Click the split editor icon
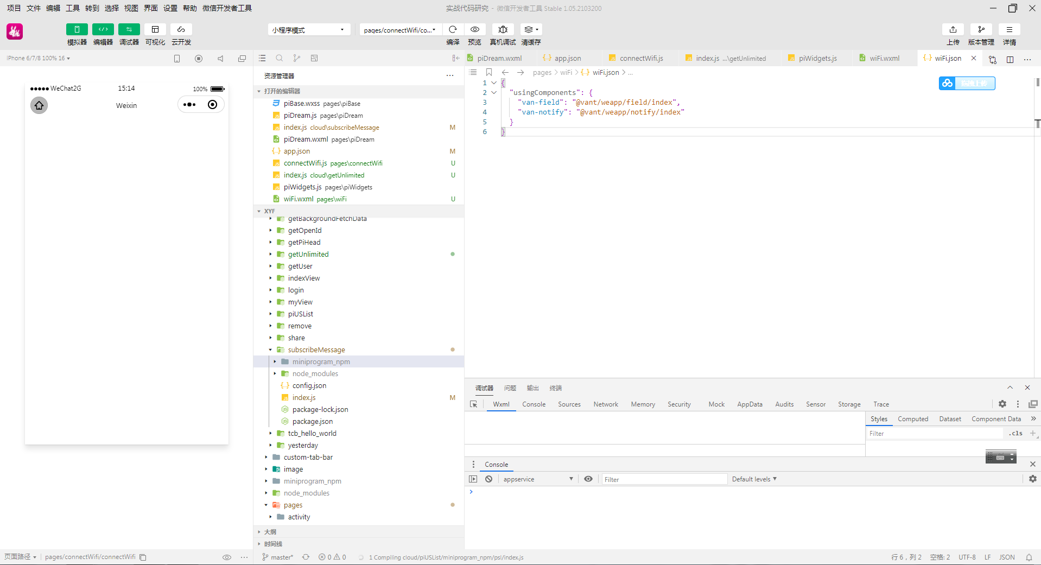 click(1010, 59)
